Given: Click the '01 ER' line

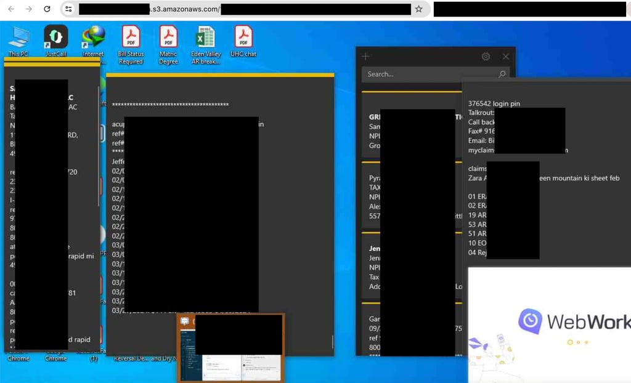Looking at the screenshot, I should coord(478,196).
